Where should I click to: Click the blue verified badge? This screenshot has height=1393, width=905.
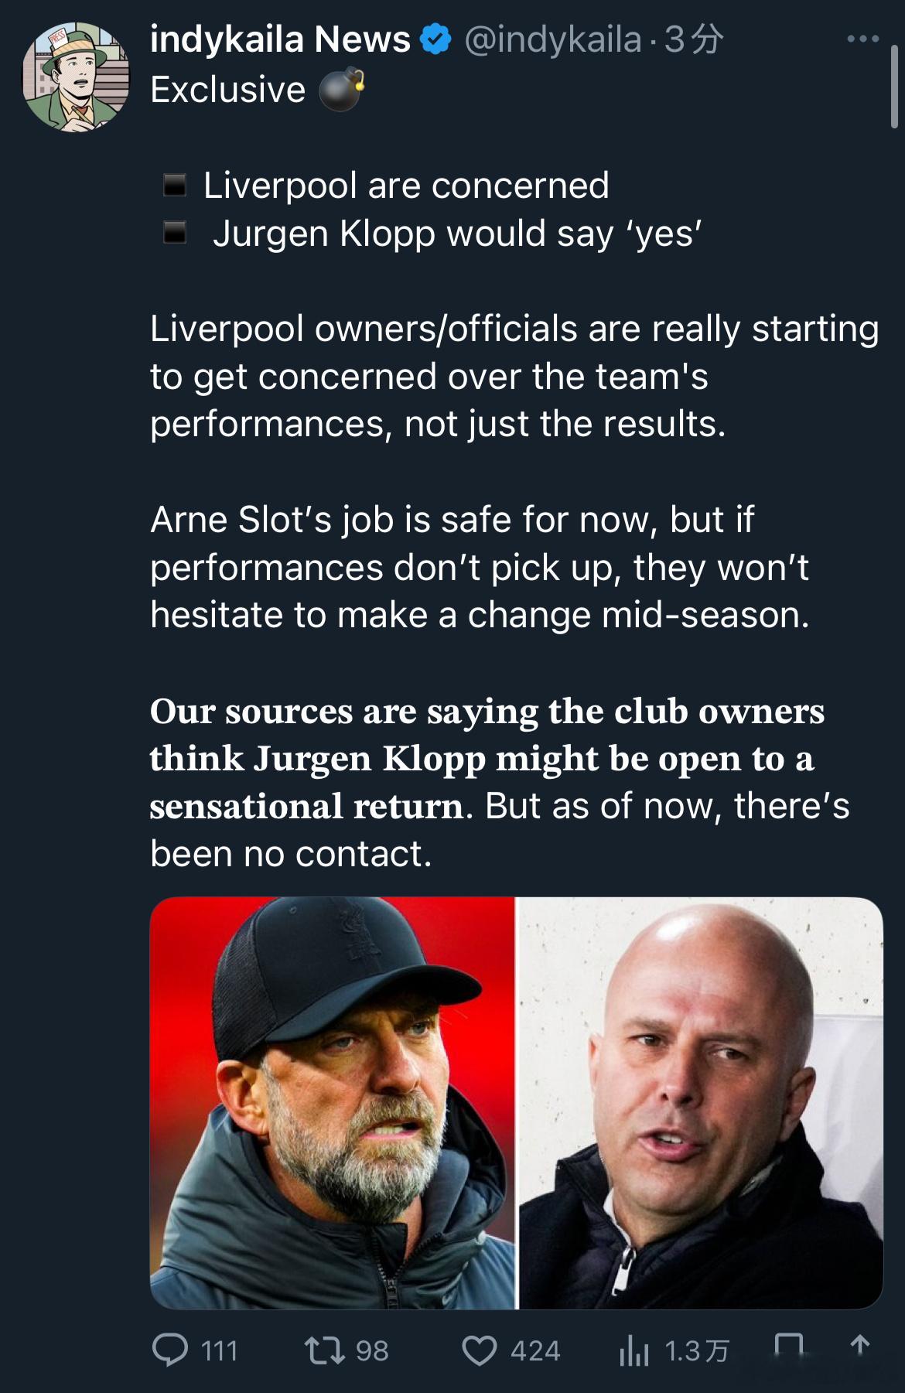coord(436,39)
